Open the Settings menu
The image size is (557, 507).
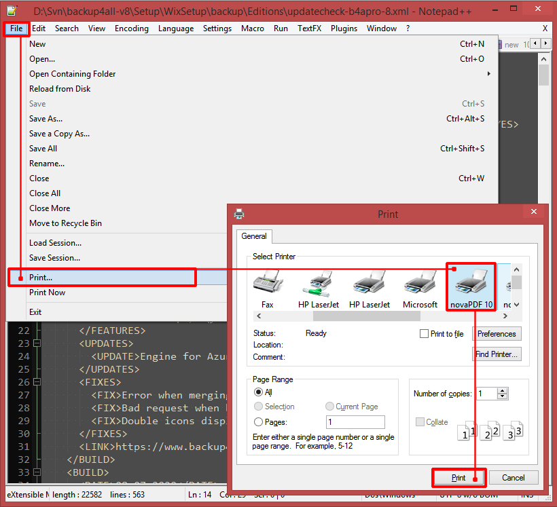217,29
